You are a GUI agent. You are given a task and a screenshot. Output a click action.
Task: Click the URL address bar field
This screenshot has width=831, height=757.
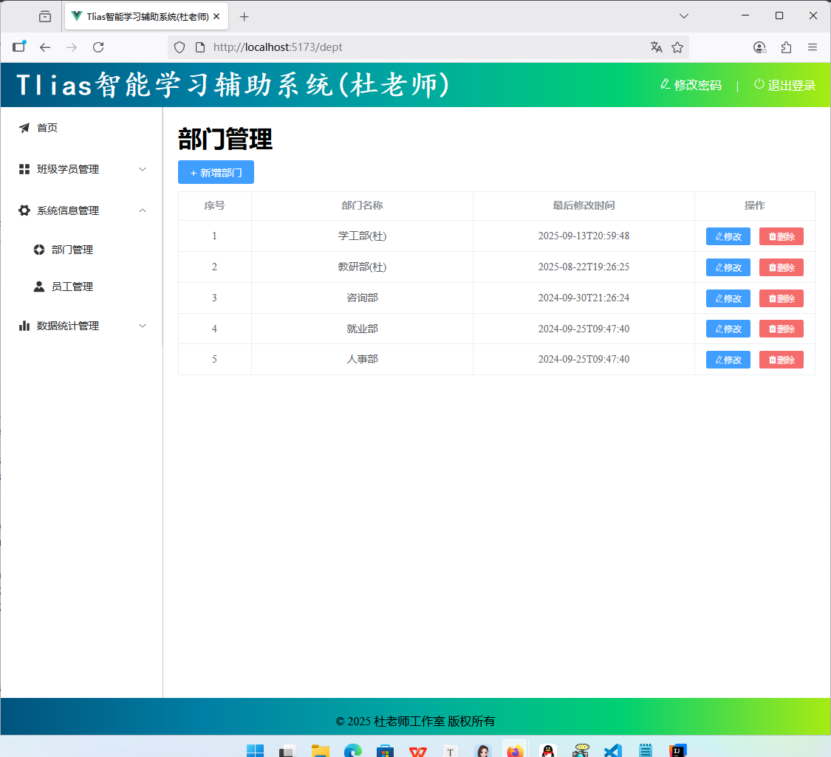tap(421, 47)
